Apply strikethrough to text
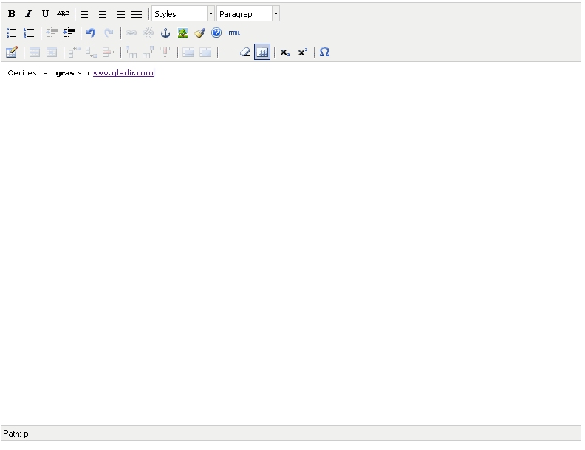The image size is (585, 450). coord(63,14)
